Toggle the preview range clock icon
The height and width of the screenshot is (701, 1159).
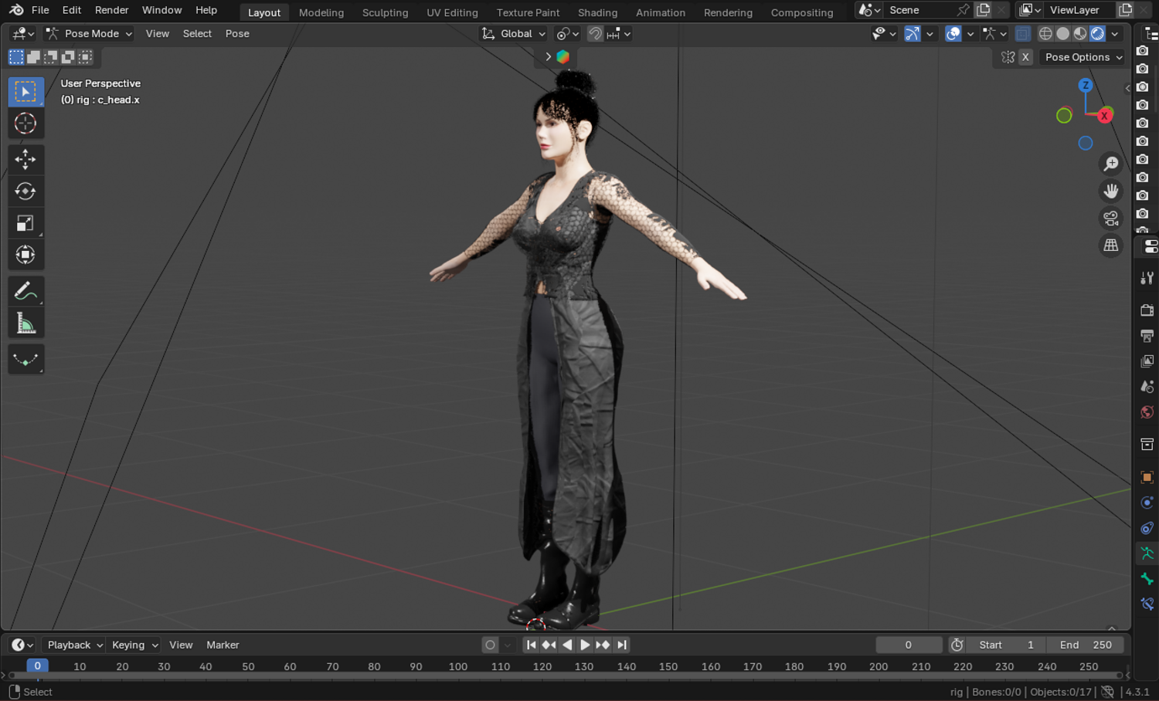(957, 645)
